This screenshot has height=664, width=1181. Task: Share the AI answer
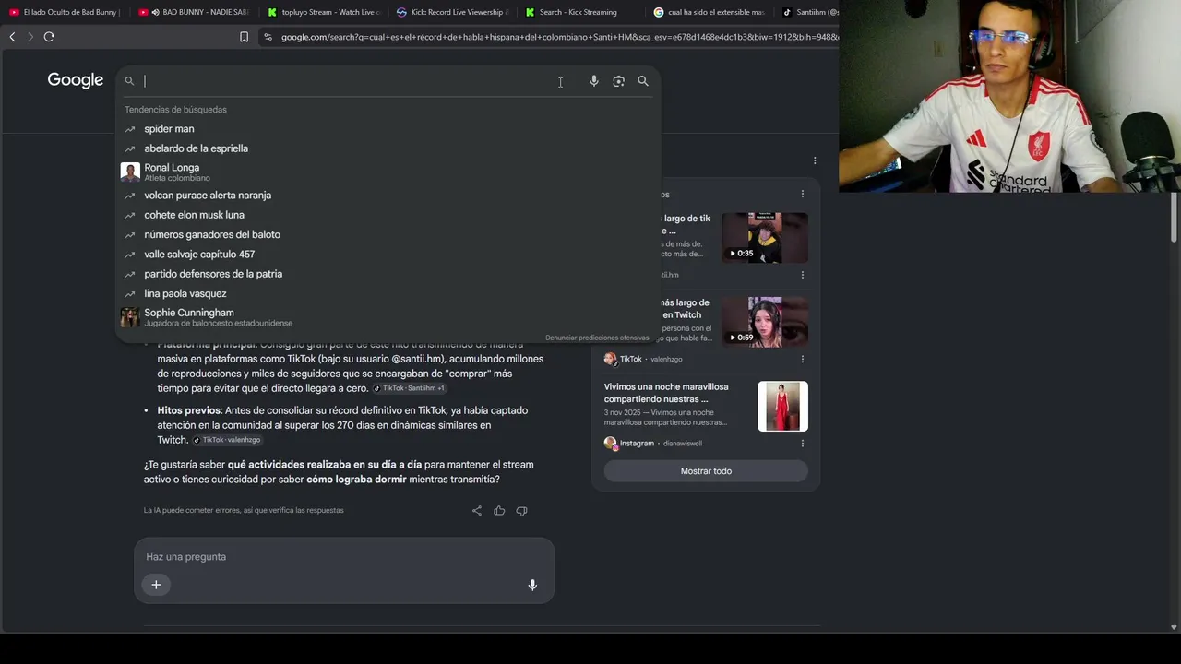pos(477,511)
